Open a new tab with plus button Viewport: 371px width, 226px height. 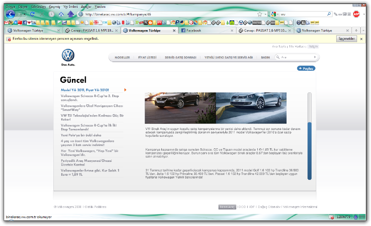coord(356,31)
